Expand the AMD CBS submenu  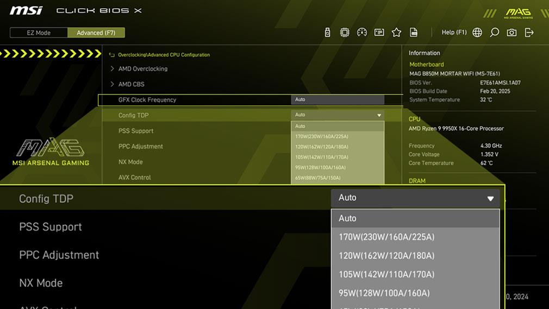tap(131, 84)
